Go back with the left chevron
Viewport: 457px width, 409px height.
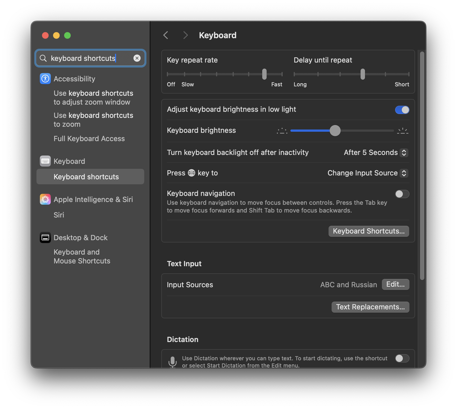pyautogui.click(x=166, y=35)
